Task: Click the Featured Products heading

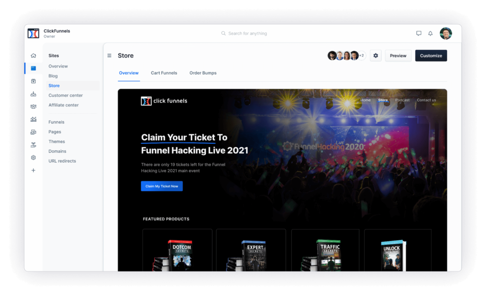Action: [166, 219]
